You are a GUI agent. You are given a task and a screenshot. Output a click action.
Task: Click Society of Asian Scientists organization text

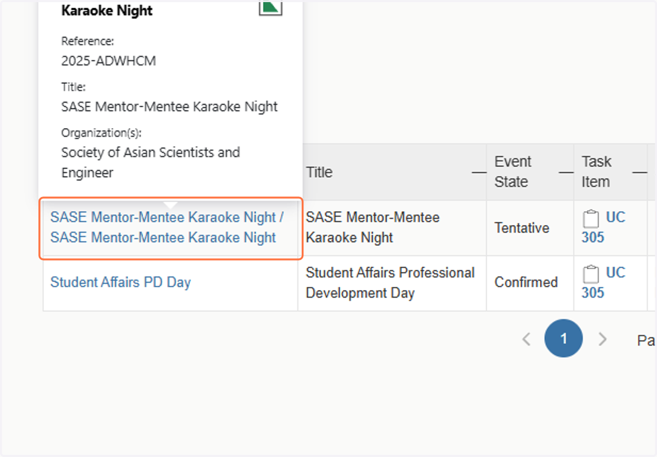151,163
